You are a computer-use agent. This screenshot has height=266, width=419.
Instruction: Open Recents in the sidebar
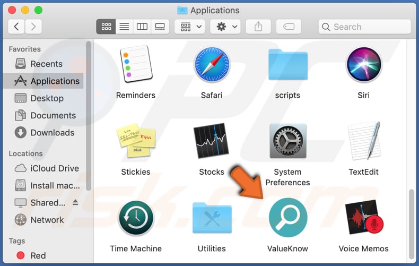43,64
